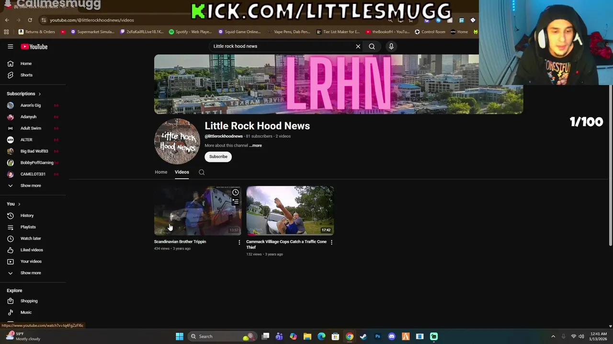Open the Returns & Orders bookmark
The width and height of the screenshot is (613, 344).
[x=36, y=32]
